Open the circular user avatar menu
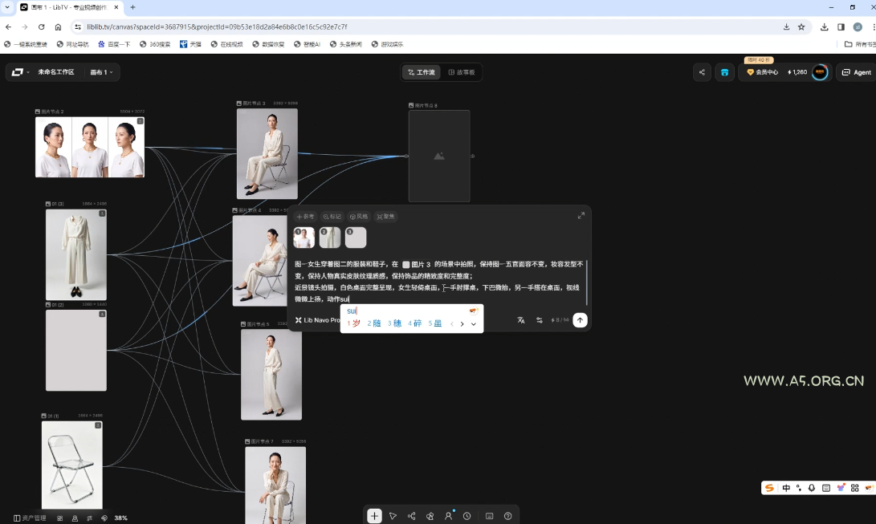The width and height of the screenshot is (876, 524). tap(820, 72)
